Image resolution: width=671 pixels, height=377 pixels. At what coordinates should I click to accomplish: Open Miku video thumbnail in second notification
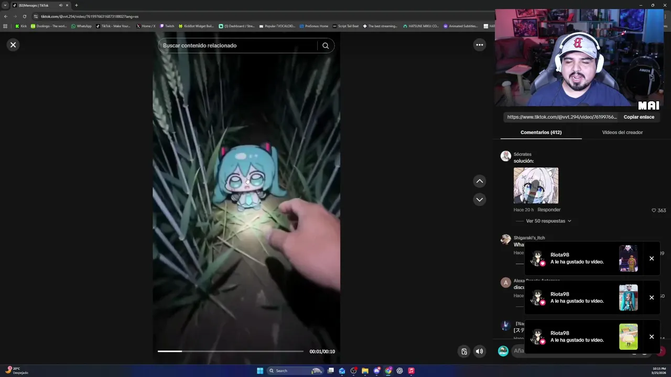628,297
